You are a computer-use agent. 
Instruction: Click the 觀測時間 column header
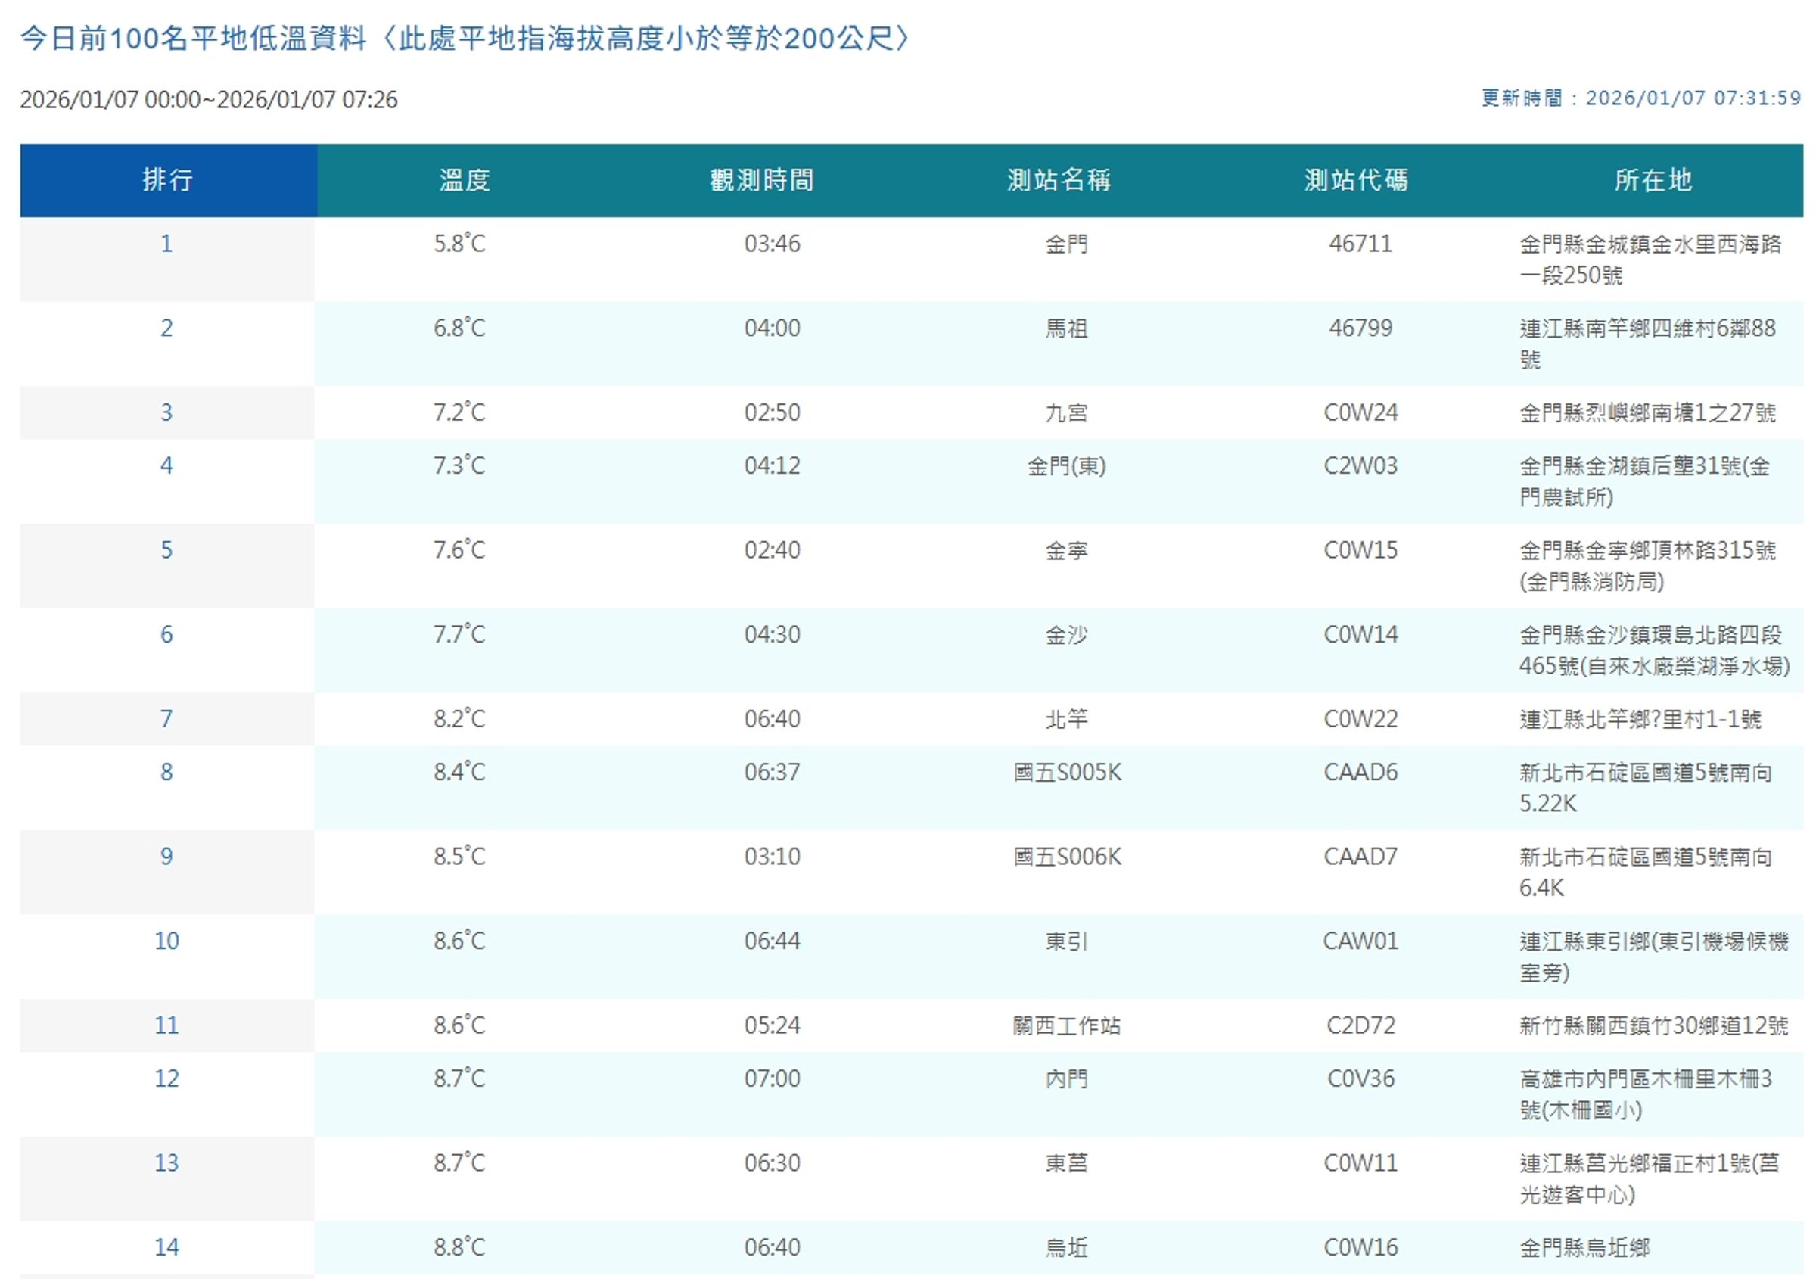pyautogui.click(x=762, y=180)
